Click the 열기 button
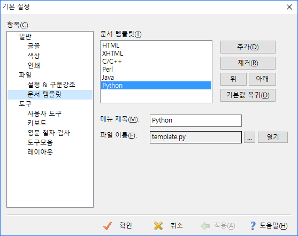298x236 pixels. pos(273,137)
